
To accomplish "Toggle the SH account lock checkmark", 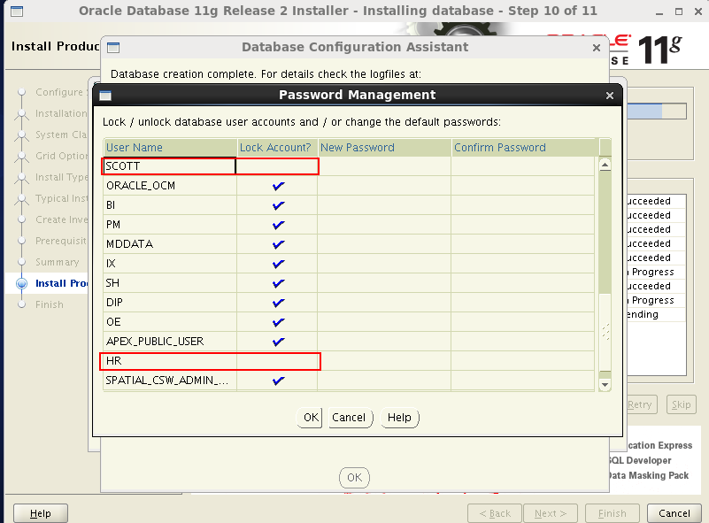I will click(278, 283).
